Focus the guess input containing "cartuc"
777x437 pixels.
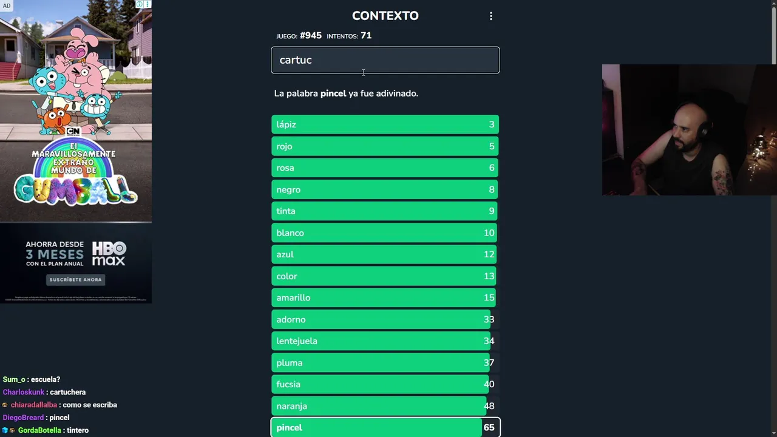tap(385, 60)
